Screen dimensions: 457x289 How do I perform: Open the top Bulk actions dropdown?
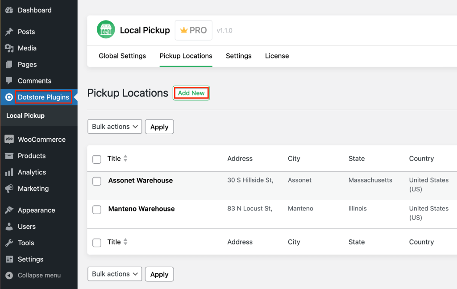pyautogui.click(x=115, y=127)
